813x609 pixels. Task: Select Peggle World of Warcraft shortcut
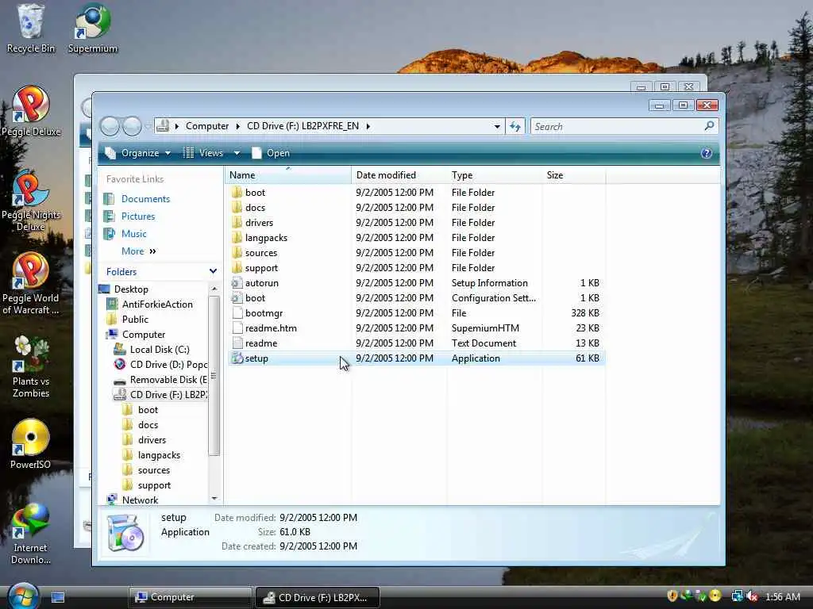(x=31, y=284)
